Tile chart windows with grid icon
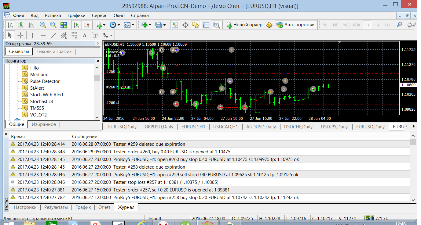Viewport: 421px width, 225px height. coord(64,25)
